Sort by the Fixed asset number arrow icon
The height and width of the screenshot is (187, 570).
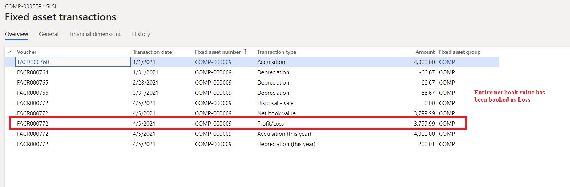[x=245, y=52]
